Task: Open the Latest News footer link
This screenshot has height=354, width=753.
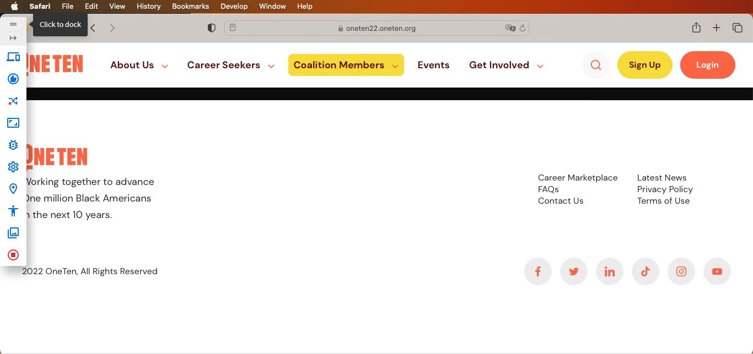Action: pos(662,178)
